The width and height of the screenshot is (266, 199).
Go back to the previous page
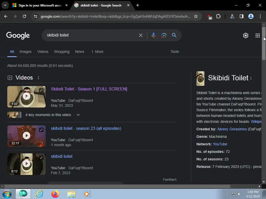tap(6, 16)
